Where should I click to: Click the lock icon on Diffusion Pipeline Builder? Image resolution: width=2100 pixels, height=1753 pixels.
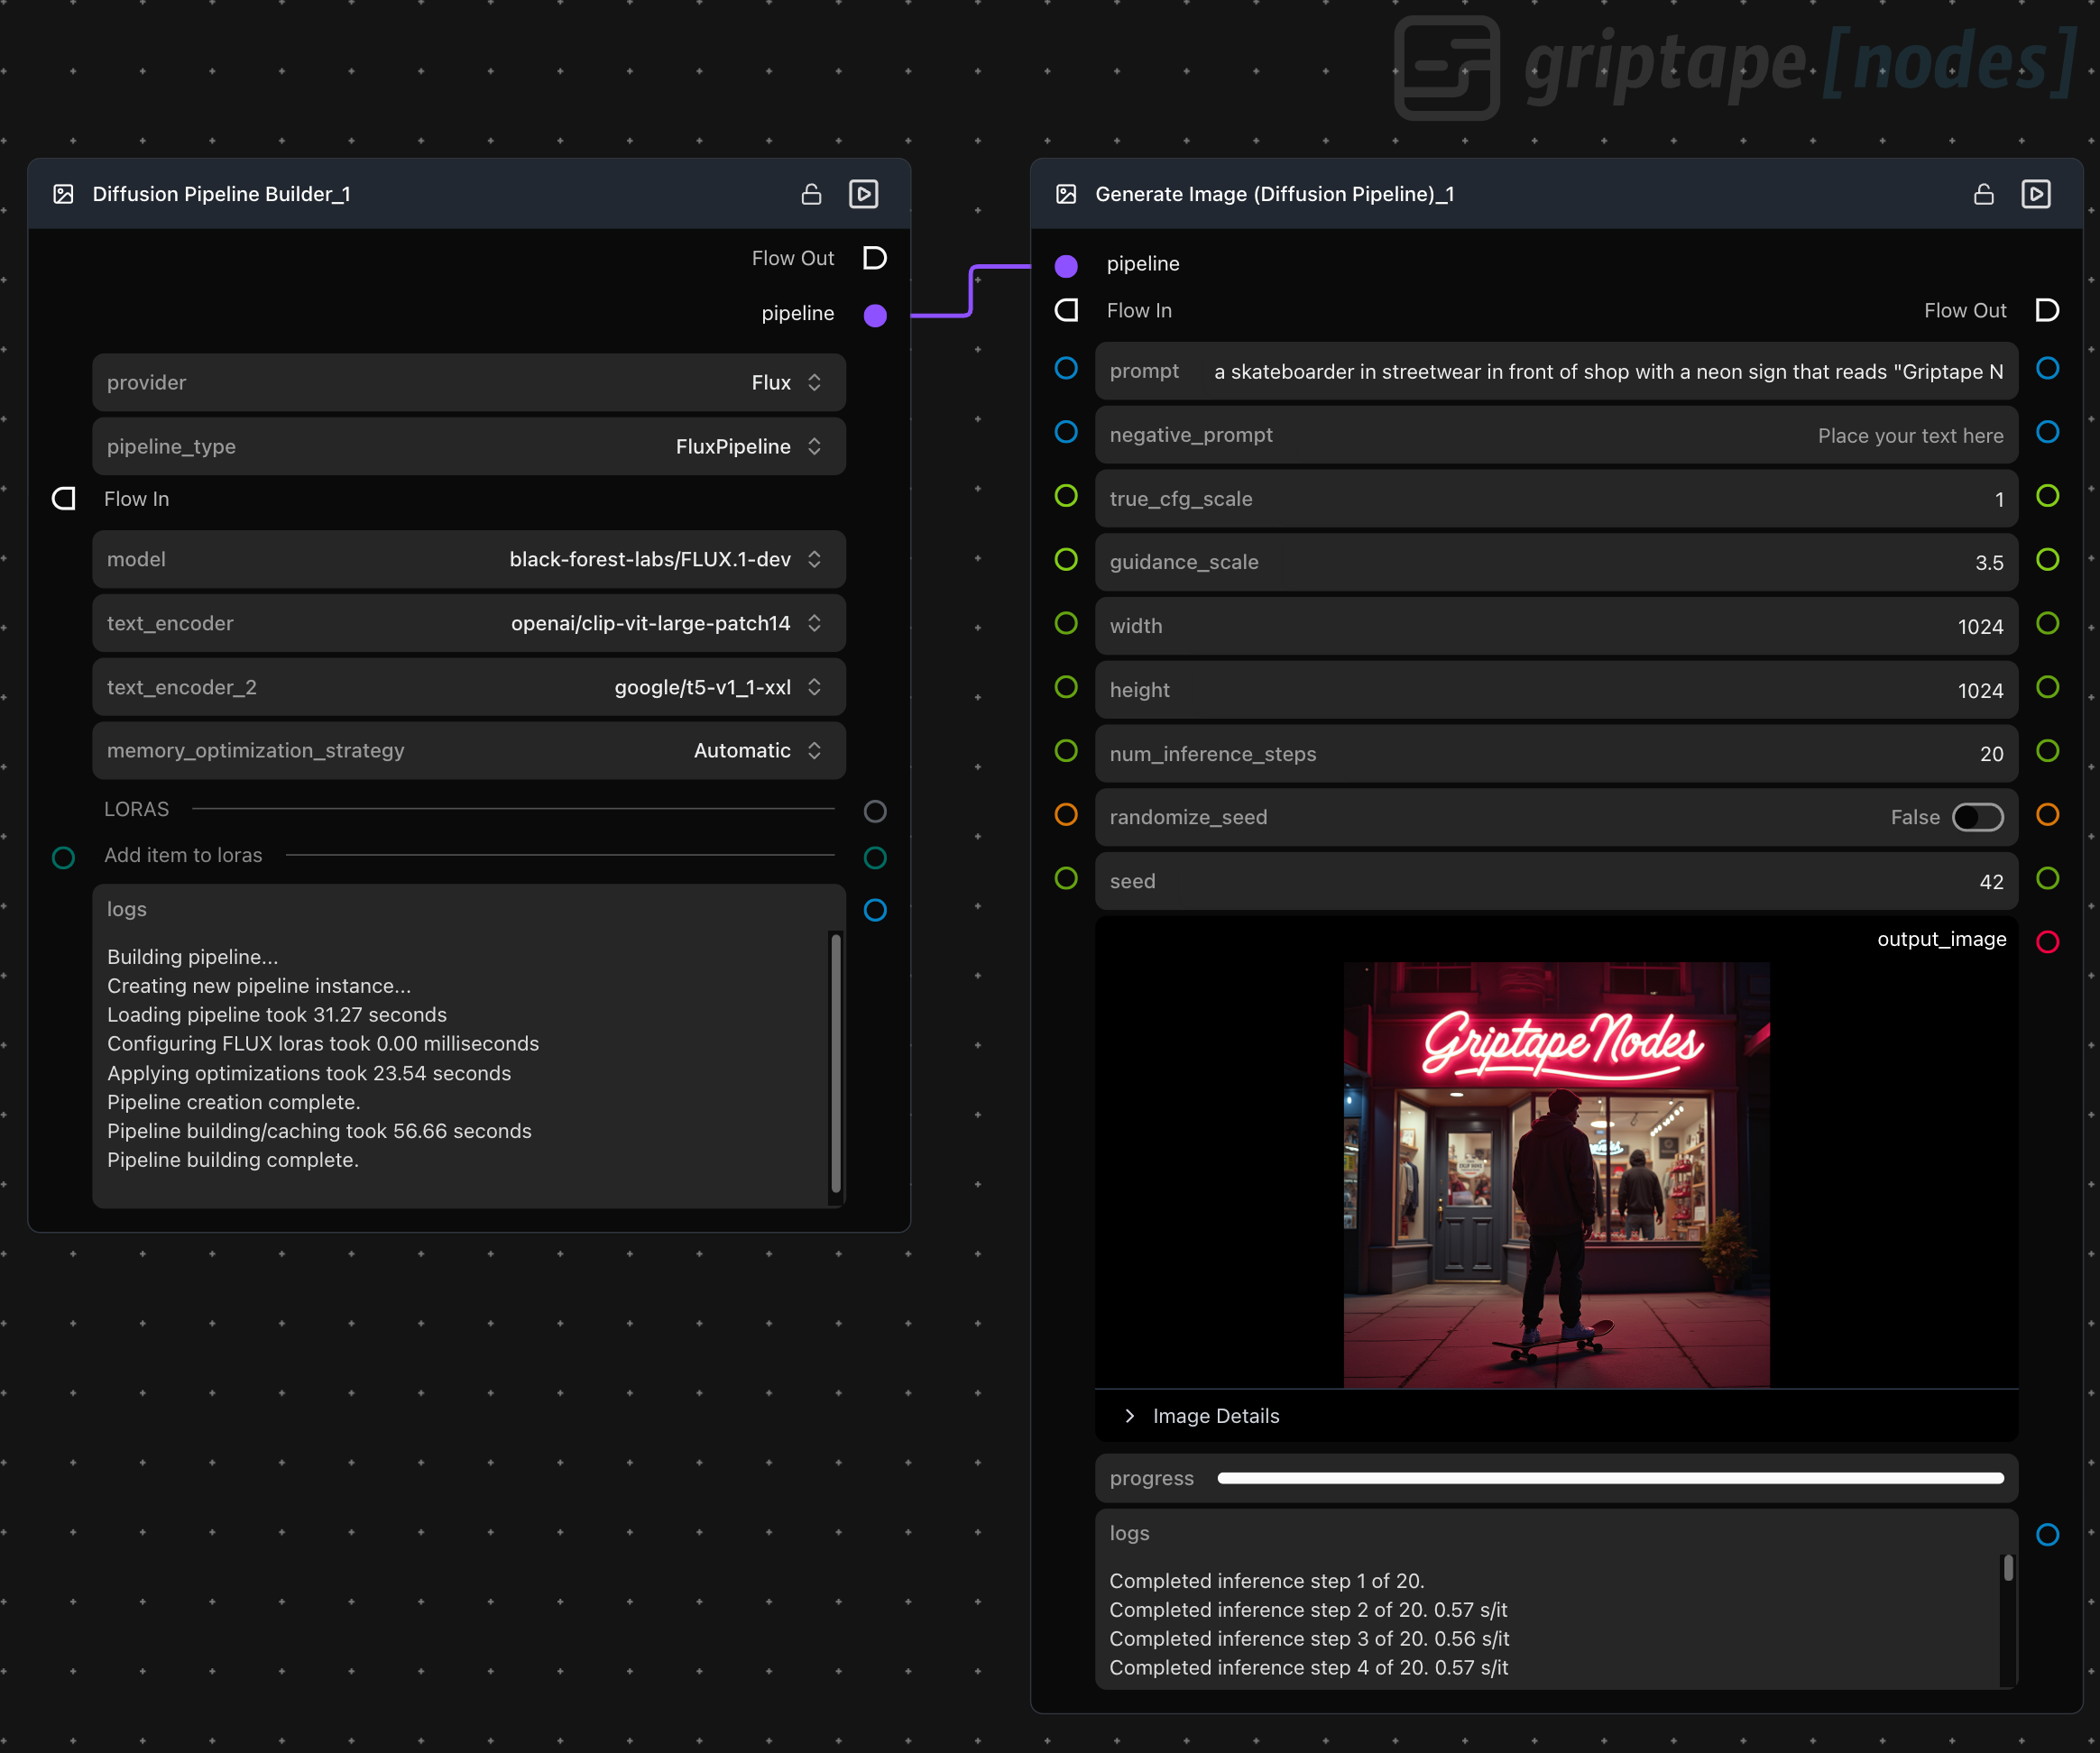pyautogui.click(x=811, y=194)
